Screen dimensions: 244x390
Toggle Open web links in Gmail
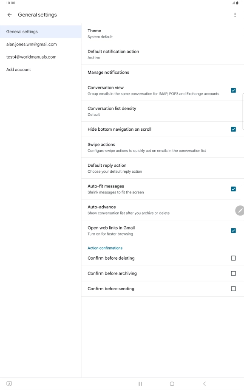pos(233,230)
